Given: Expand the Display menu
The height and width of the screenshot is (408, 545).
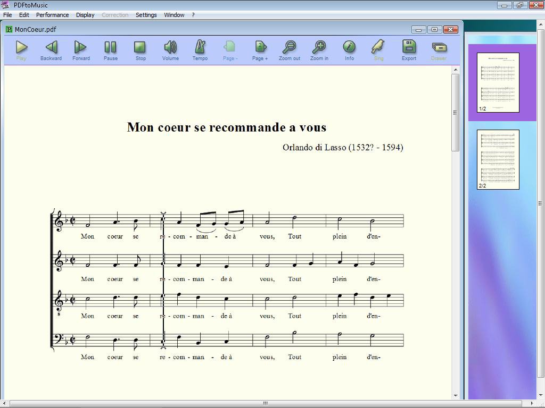Looking at the screenshot, I should [x=85, y=15].
